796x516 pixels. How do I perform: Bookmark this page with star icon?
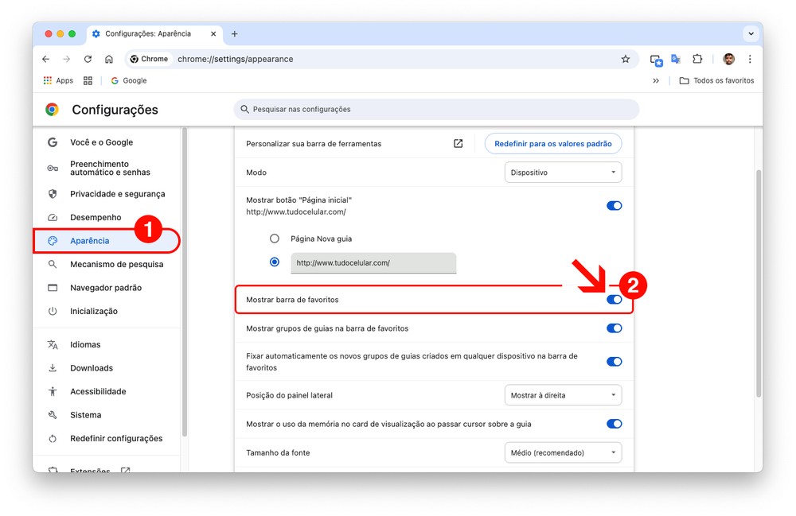tap(625, 59)
